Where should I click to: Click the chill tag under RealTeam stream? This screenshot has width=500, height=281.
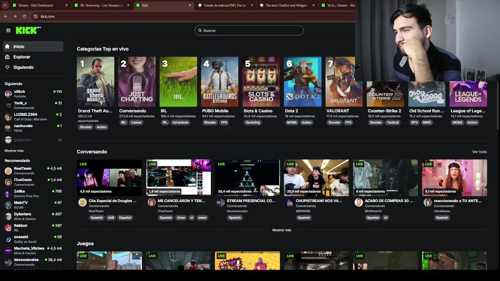pos(111,218)
